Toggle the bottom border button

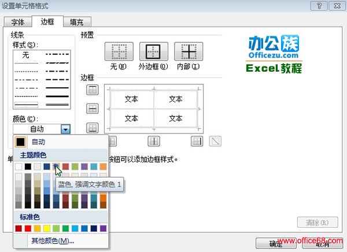click(x=93, y=128)
